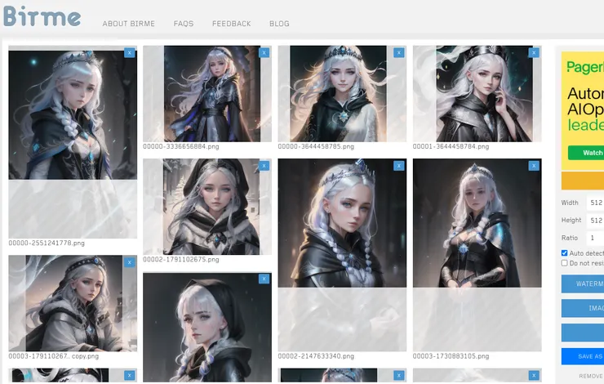Screen dimensions: 604x384
Task: Select thumbnail 00003-1730883105.png
Action: tap(477, 255)
